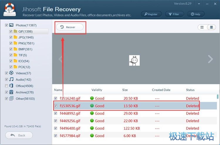The height and width of the screenshot is (145, 220).
Task: Sort files by Validity column header
Action: [97, 90]
